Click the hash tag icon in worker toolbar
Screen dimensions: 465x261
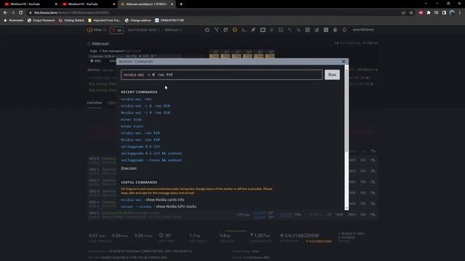point(272,30)
